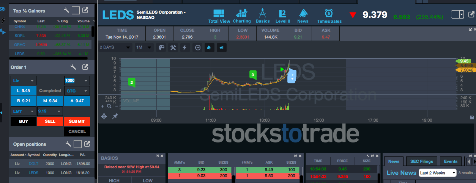Click the BUY button
The image size is (476, 183).
24,121
